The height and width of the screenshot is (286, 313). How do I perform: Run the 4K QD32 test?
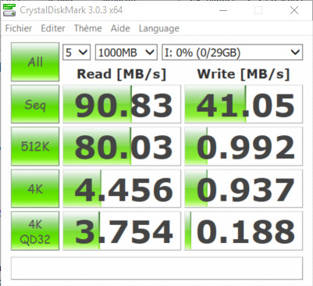(x=35, y=231)
